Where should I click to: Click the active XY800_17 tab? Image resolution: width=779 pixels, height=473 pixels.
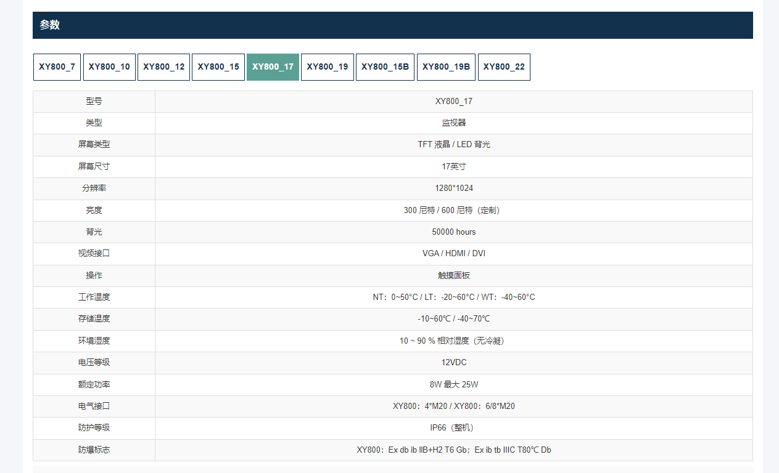pyautogui.click(x=273, y=67)
